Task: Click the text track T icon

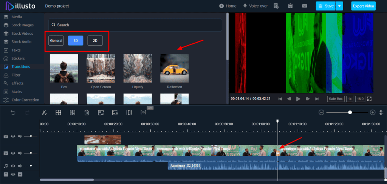Action: [x=6, y=175]
